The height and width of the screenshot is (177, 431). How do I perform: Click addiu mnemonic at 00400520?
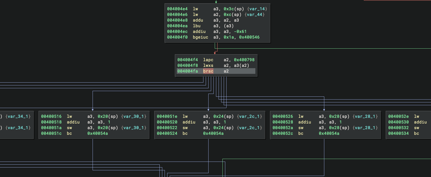coord(189,122)
